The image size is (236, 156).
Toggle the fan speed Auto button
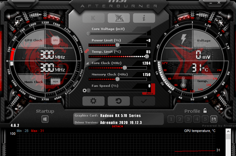click(150, 93)
